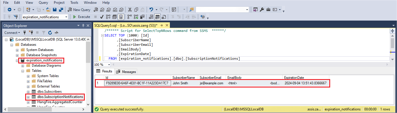
Task: Pin the Object Explorer panel
Action: 83,26
